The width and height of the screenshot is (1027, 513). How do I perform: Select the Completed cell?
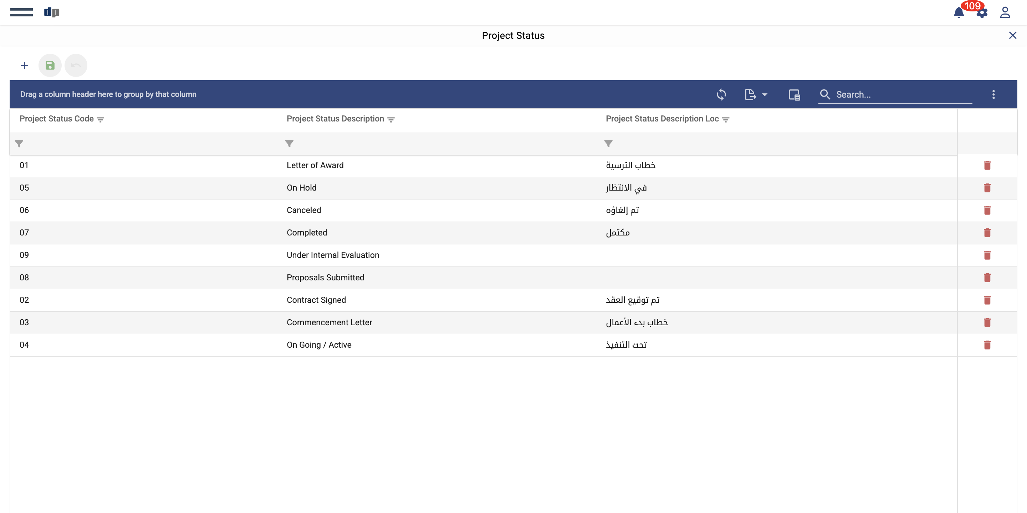click(307, 233)
